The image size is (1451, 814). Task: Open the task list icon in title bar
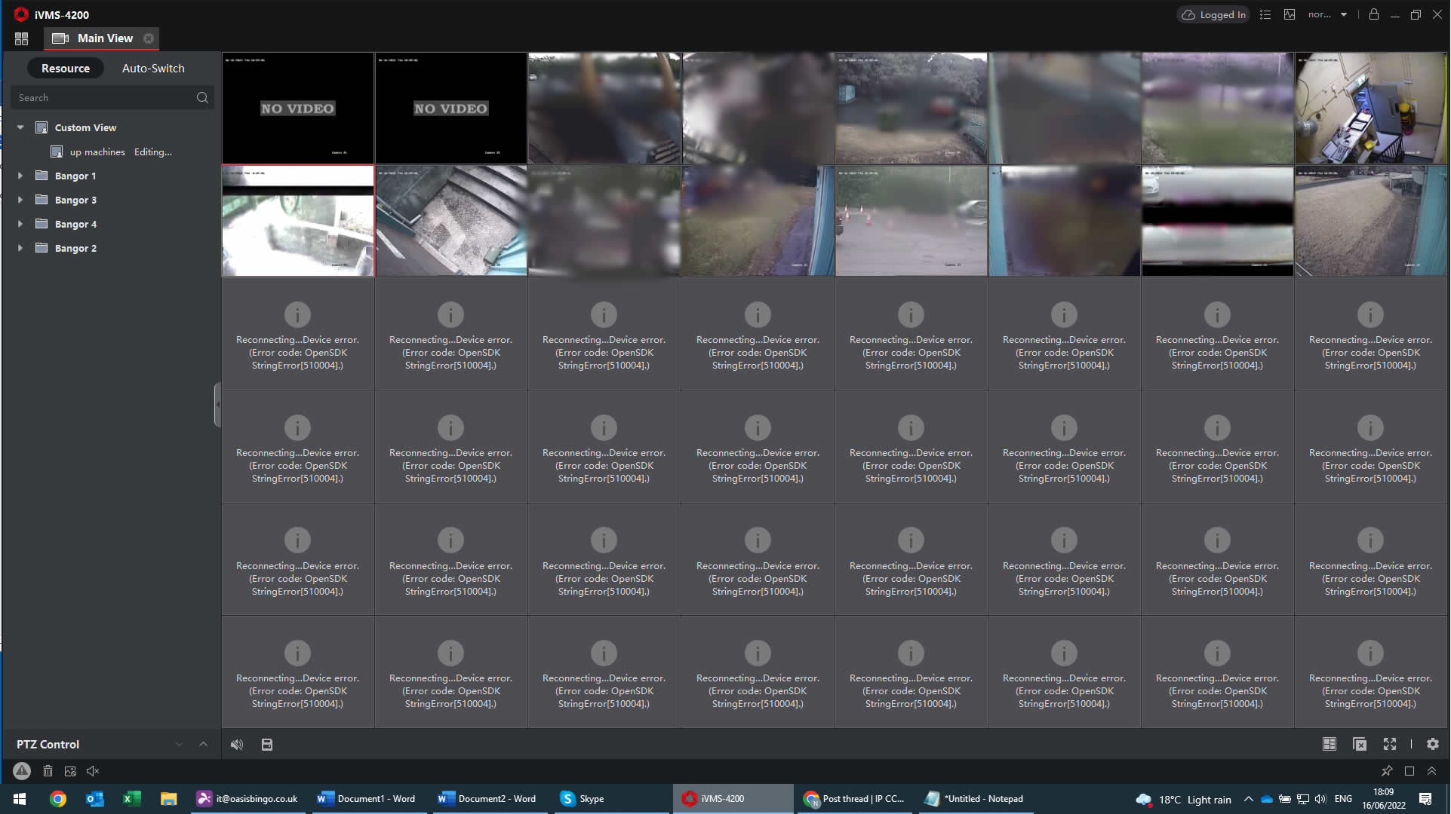tap(1265, 15)
